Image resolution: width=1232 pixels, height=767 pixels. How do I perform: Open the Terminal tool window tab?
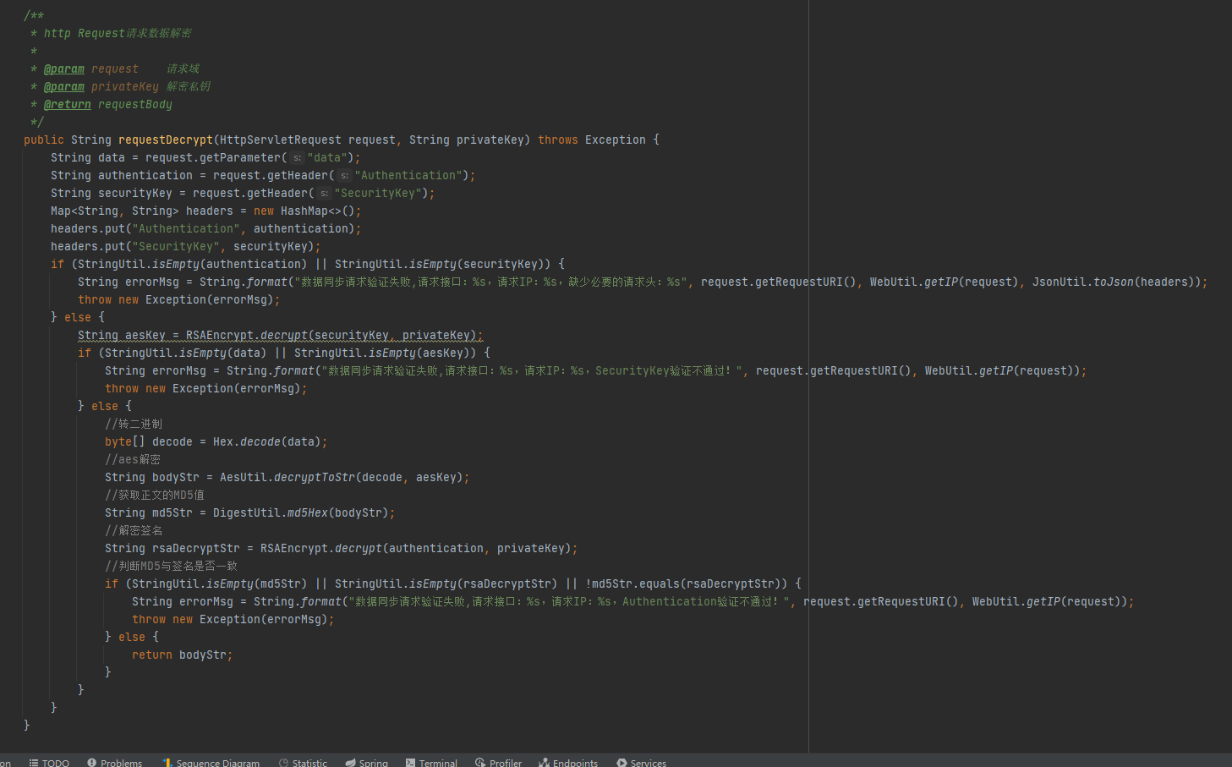431,763
